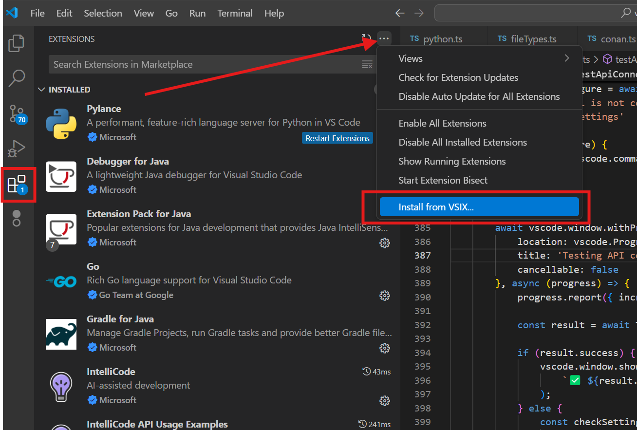This screenshot has height=430, width=637.
Task: Select IntelliCode API Usage Examples entry
Action: point(157,424)
